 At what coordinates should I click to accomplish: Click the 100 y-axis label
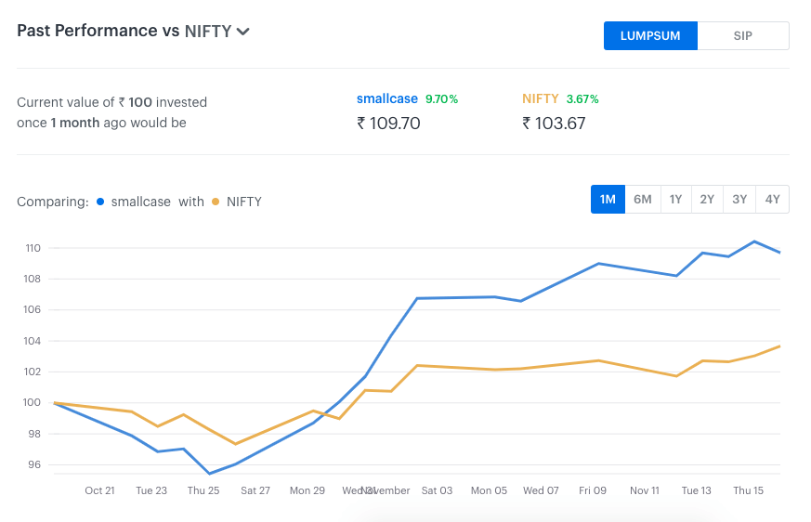click(33, 402)
